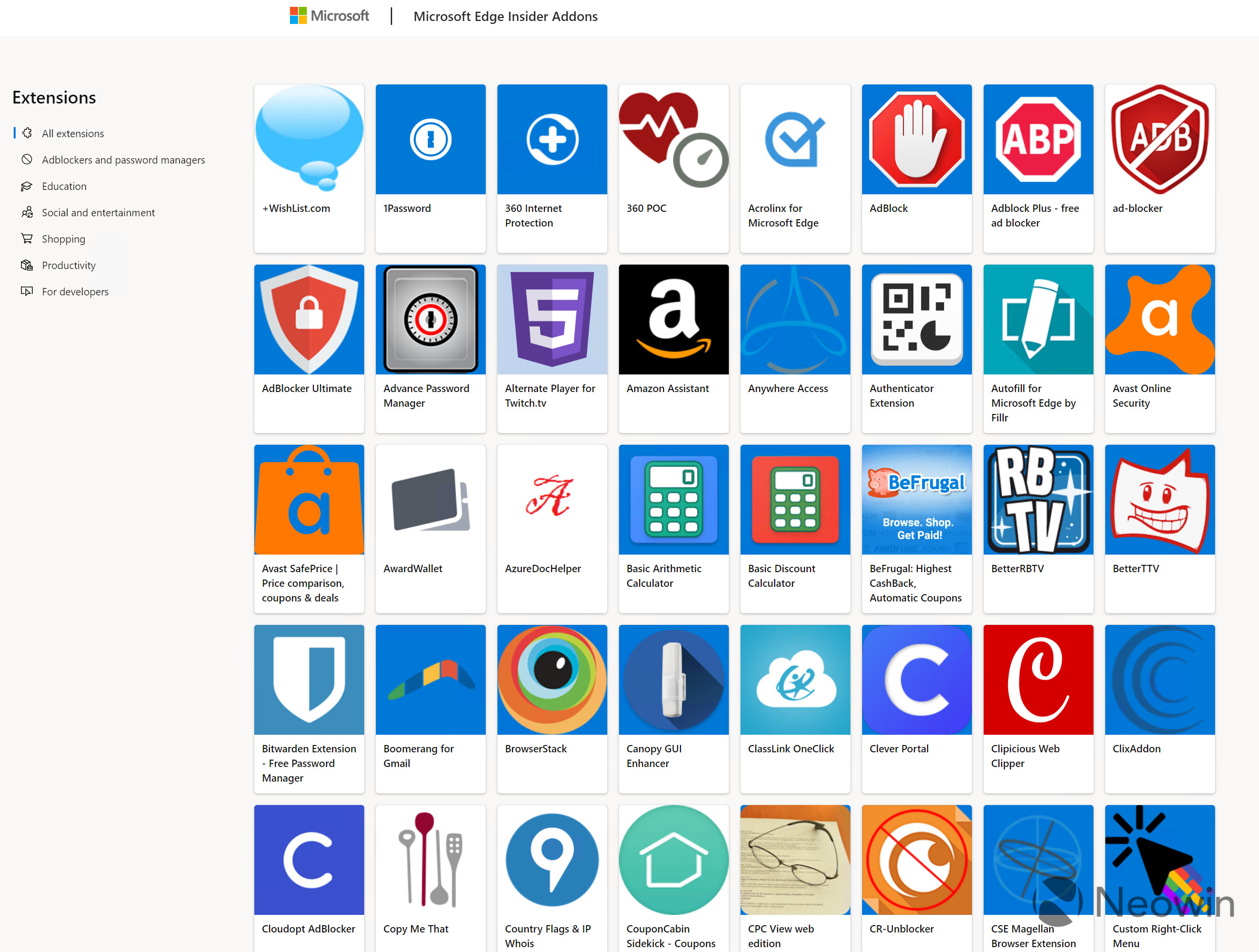The image size is (1259, 952).
Task: Expand the Social and entertainment category
Action: [x=98, y=212]
